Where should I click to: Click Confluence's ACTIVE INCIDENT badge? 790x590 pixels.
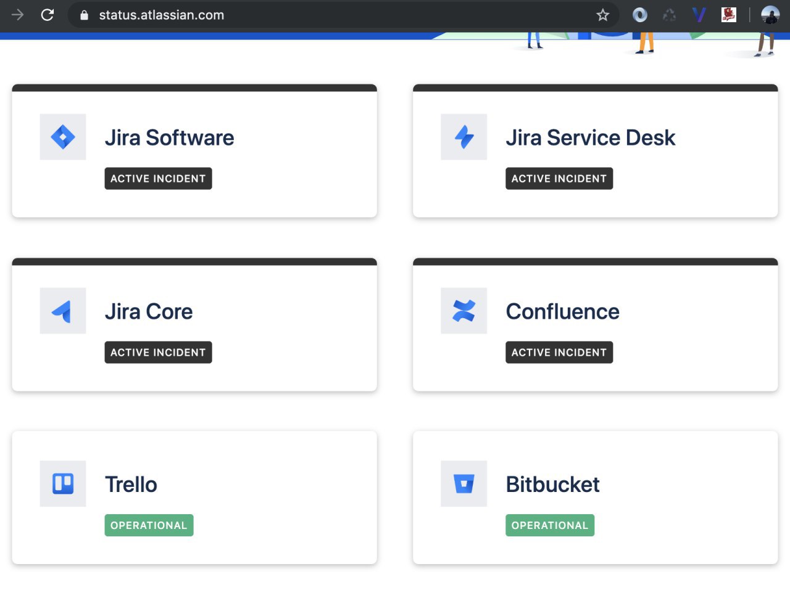[x=559, y=353]
